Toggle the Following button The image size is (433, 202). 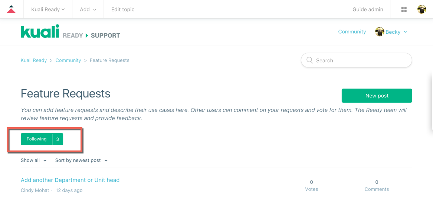pyautogui.click(x=36, y=139)
